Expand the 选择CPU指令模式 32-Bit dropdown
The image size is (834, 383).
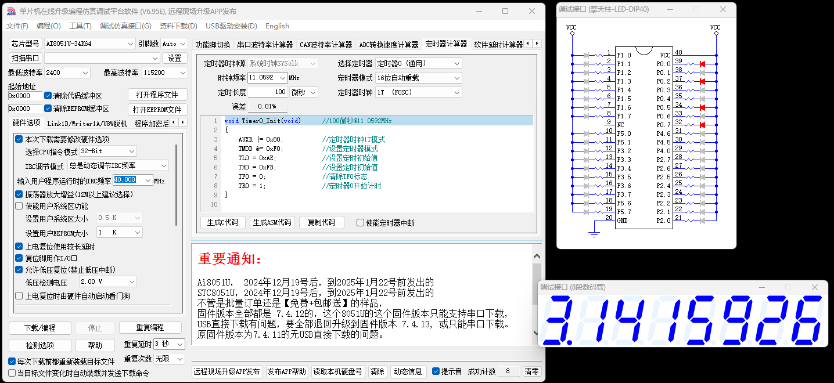[107, 151]
